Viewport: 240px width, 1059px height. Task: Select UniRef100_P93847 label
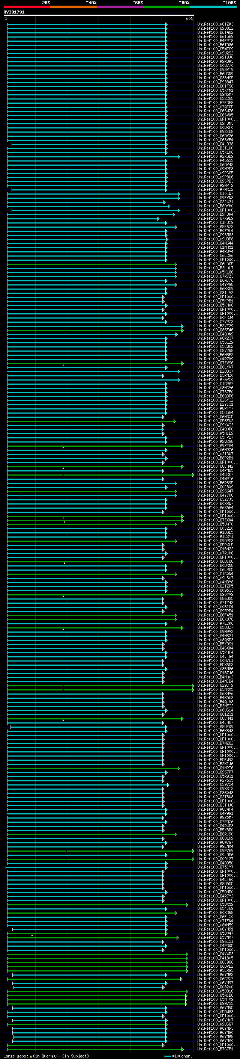[215, 82]
